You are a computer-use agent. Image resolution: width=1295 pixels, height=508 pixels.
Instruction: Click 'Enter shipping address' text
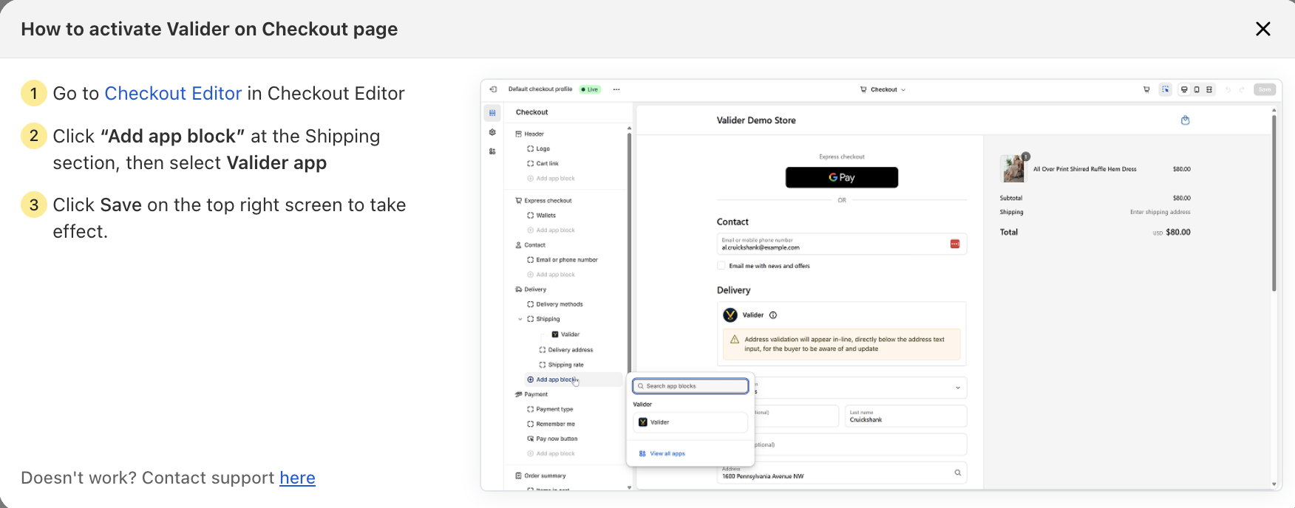pyautogui.click(x=1160, y=213)
